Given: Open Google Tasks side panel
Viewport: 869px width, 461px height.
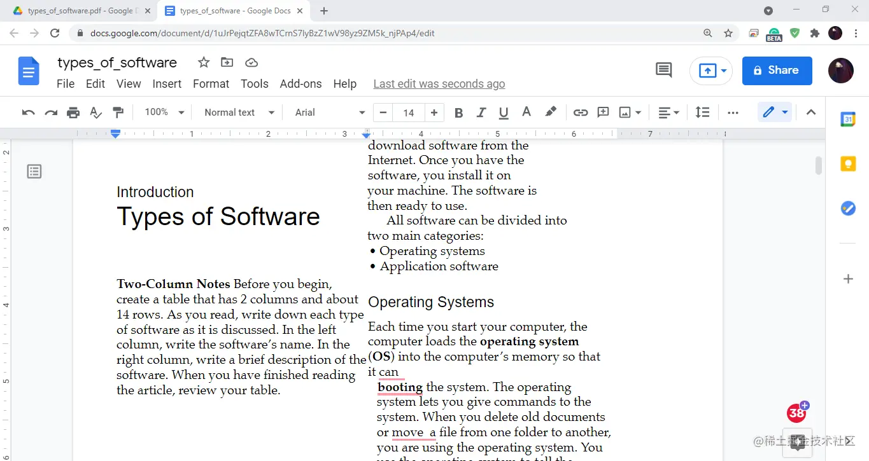Looking at the screenshot, I should [848, 208].
